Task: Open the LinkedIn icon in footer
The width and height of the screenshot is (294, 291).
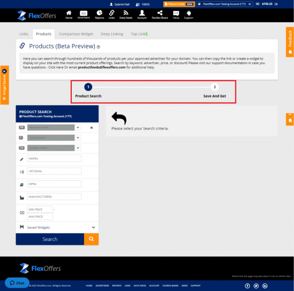Action: click(265, 286)
